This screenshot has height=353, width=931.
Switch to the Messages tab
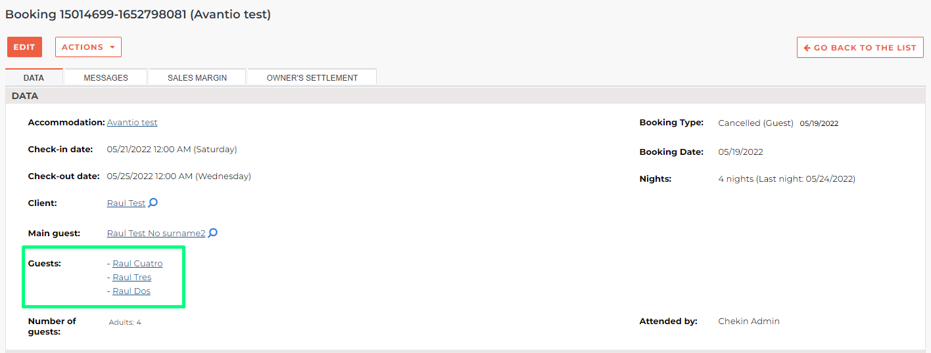click(x=106, y=77)
